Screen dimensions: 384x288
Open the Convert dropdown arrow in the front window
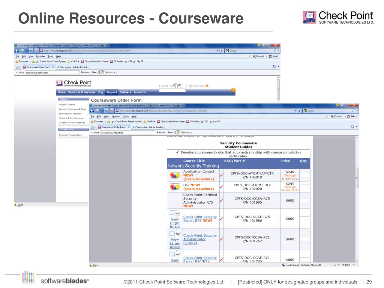tap(345, 116)
